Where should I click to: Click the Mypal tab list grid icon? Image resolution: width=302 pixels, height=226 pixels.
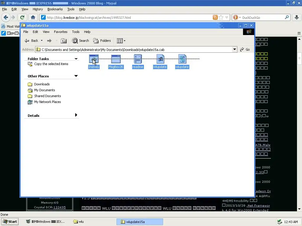pos(299,33)
